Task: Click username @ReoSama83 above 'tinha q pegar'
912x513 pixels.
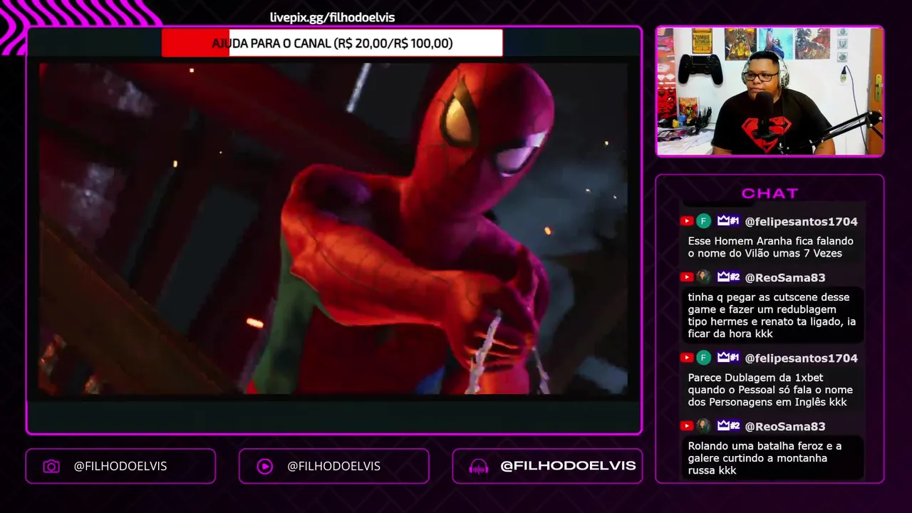Action: pos(784,278)
